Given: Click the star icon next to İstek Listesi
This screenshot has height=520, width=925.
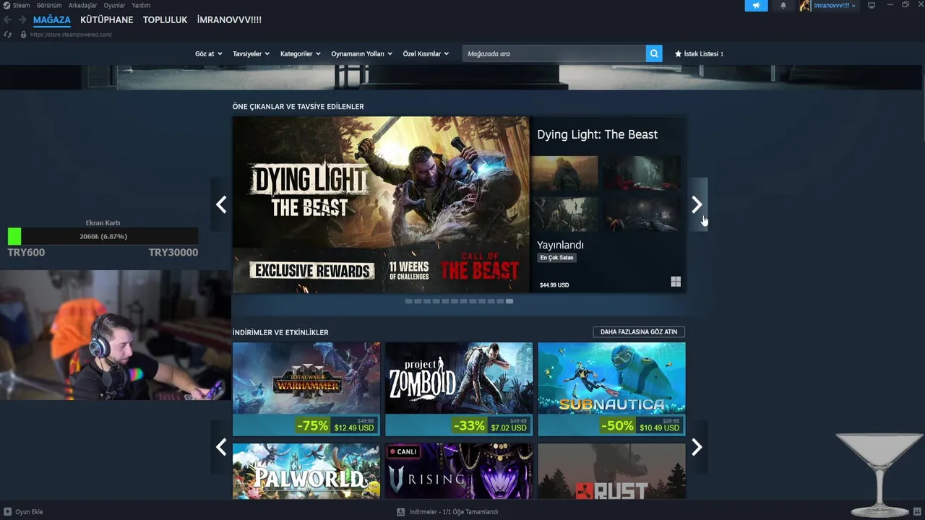Looking at the screenshot, I should [x=678, y=53].
